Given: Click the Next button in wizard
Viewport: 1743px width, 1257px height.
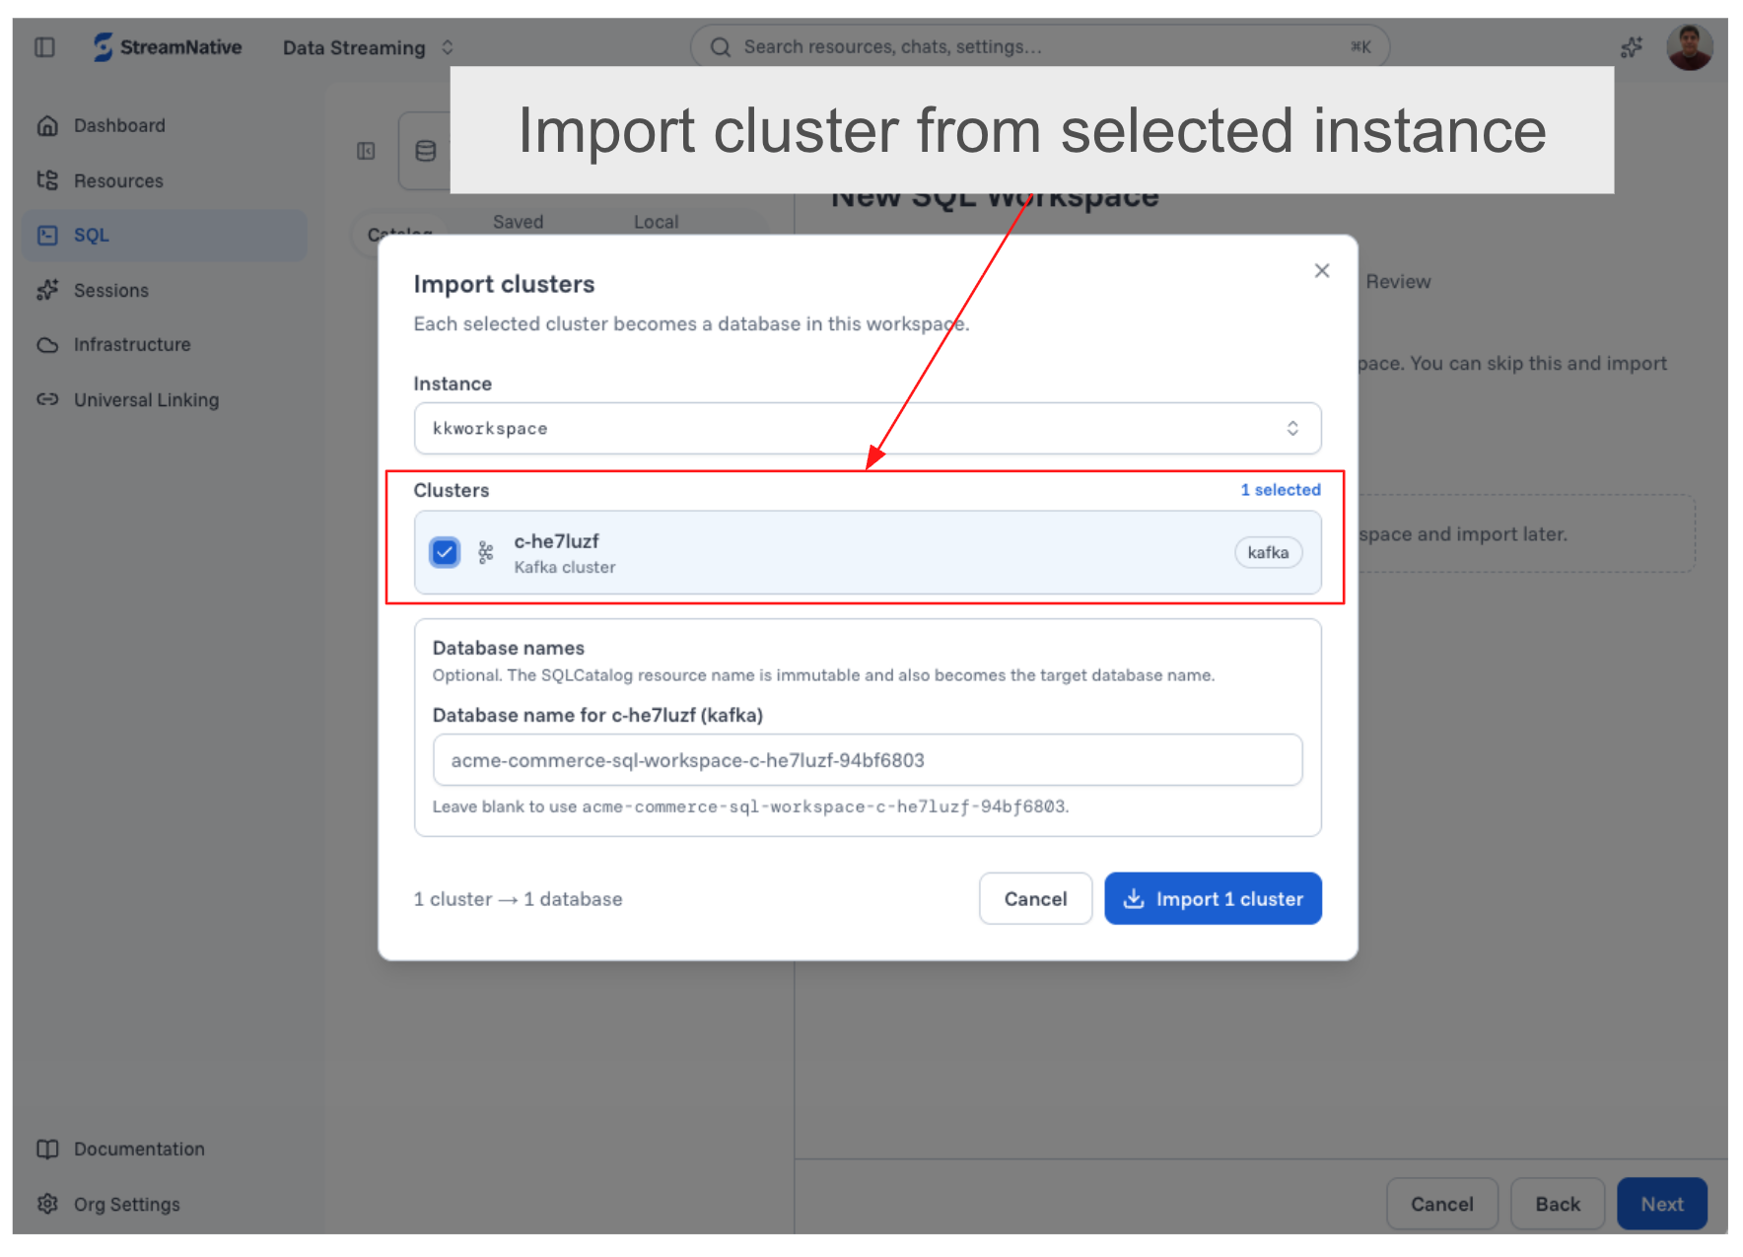Looking at the screenshot, I should coord(1661,1204).
